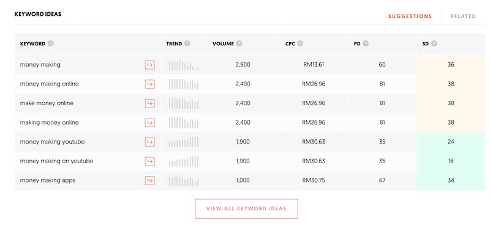Sort by the CPC column header

point(290,44)
